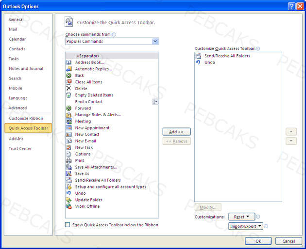Go to the Mail options category

(x=13, y=30)
